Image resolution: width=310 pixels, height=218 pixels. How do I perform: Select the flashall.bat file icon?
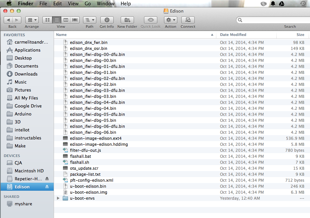65,156
